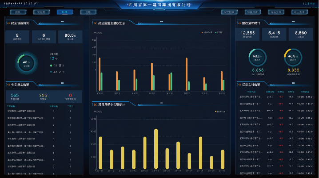319x178 pixels.
Task: Select the highlighted third tab in the top-left navigation
Action: [x=65, y=12]
